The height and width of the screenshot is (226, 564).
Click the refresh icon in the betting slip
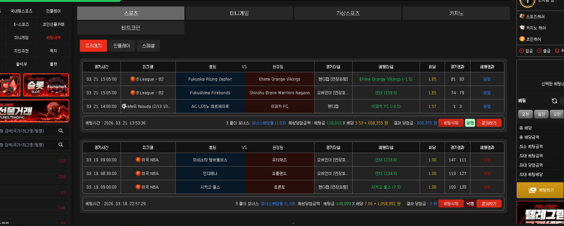pyautogui.click(x=554, y=101)
